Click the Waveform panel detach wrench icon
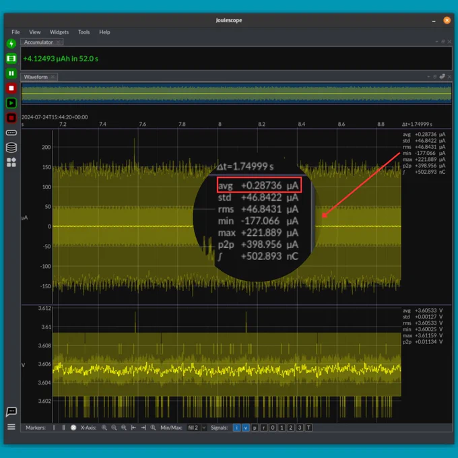458x458 pixels. [442, 77]
